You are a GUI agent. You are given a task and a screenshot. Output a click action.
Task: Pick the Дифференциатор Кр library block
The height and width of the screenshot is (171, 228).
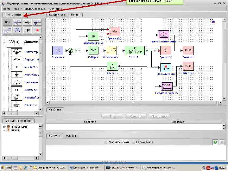coord(16,90)
